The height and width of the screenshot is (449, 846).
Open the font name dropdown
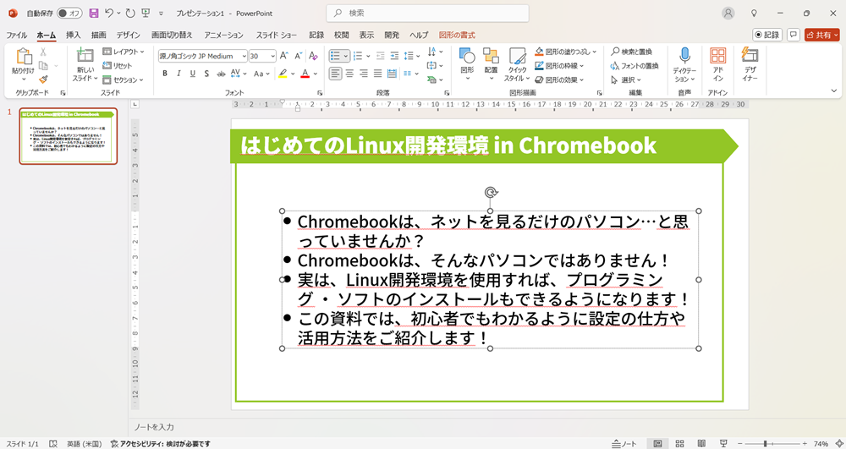tap(244, 56)
